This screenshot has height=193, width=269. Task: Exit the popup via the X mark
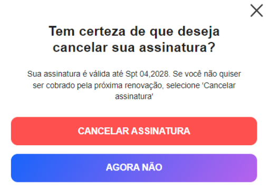click(x=256, y=11)
